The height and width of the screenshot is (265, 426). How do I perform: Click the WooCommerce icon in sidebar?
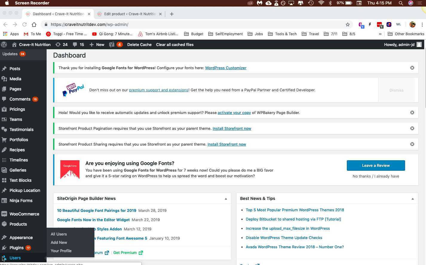click(4, 214)
